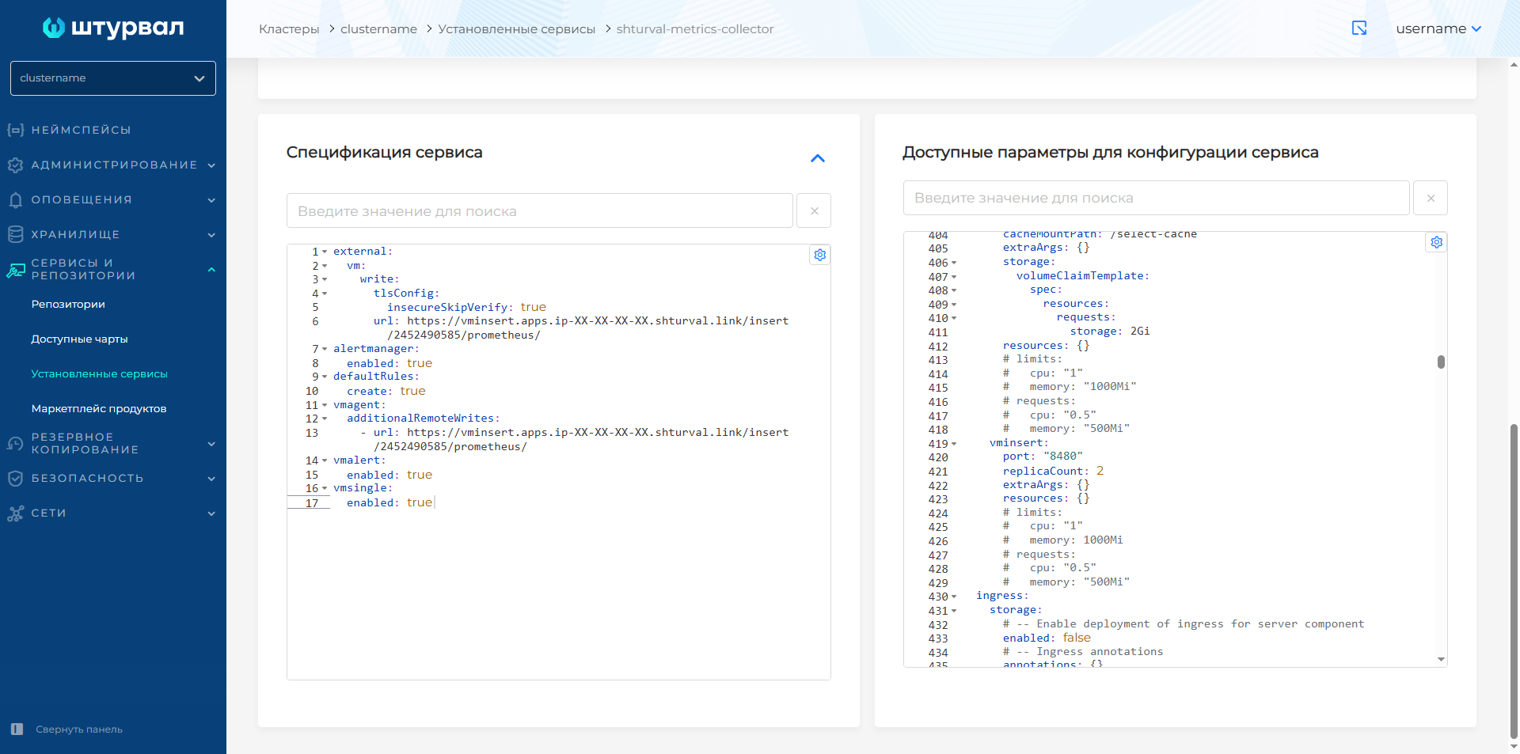Expand the Безопасность menu chevron
Image resolution: width=1520 pixels, height=754 pixels.
tap(211, 479)
